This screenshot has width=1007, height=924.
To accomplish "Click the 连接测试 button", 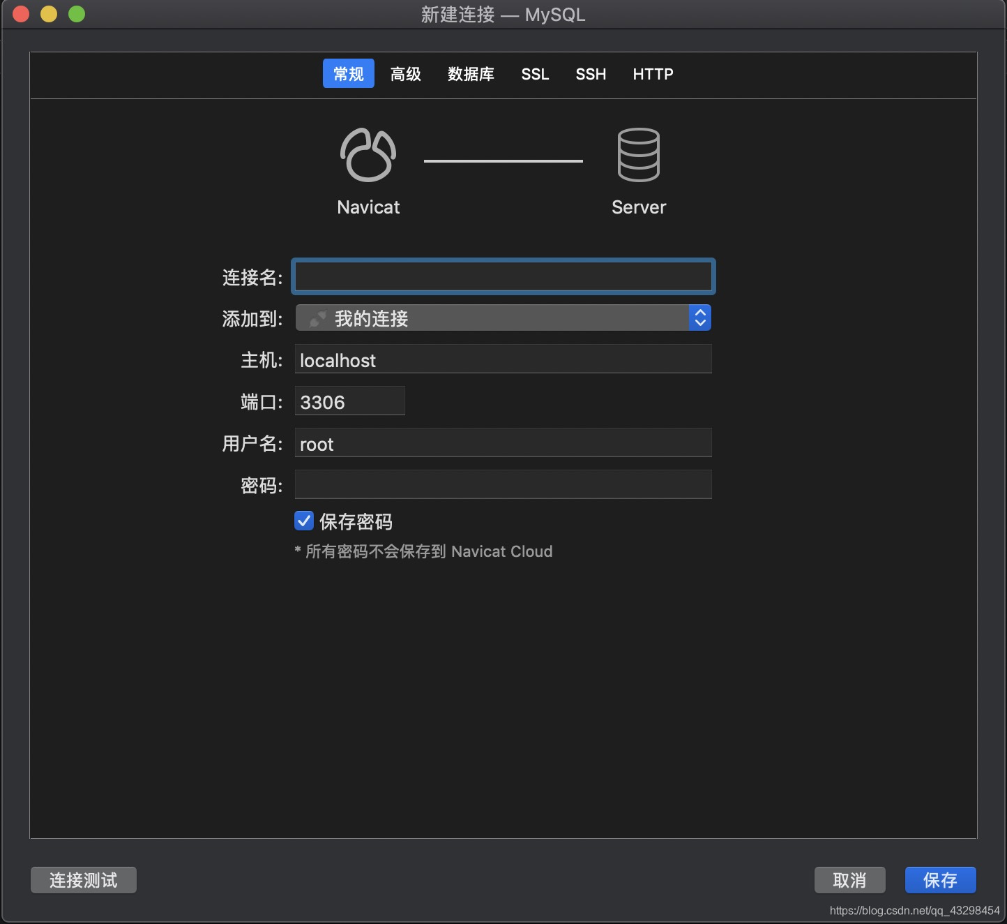I will (x=84, y=880).
